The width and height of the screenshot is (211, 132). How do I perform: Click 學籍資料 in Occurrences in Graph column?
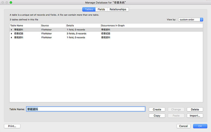105,30
